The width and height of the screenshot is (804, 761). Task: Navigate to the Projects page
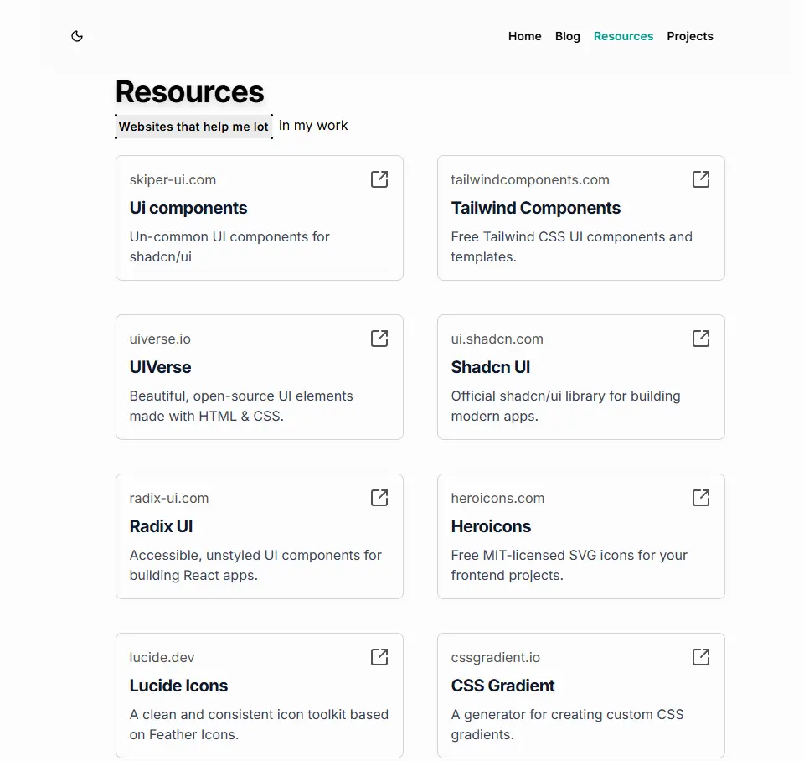(690, 36)
